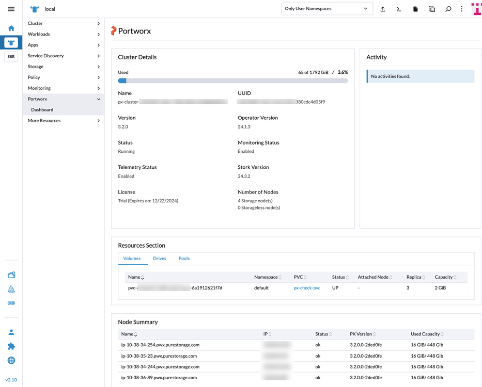Open search using the magnifier icon
The height and width of the screenshot is (387, 482).
[x=448, y=9]
